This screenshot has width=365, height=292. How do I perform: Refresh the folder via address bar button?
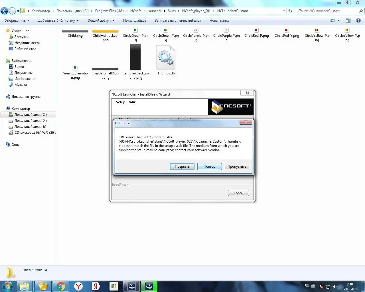point(290,11)
